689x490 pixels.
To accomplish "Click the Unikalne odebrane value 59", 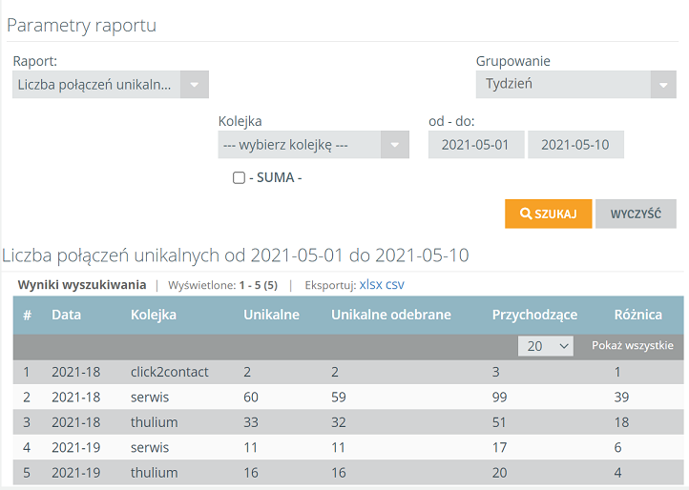I will point(339,397).
